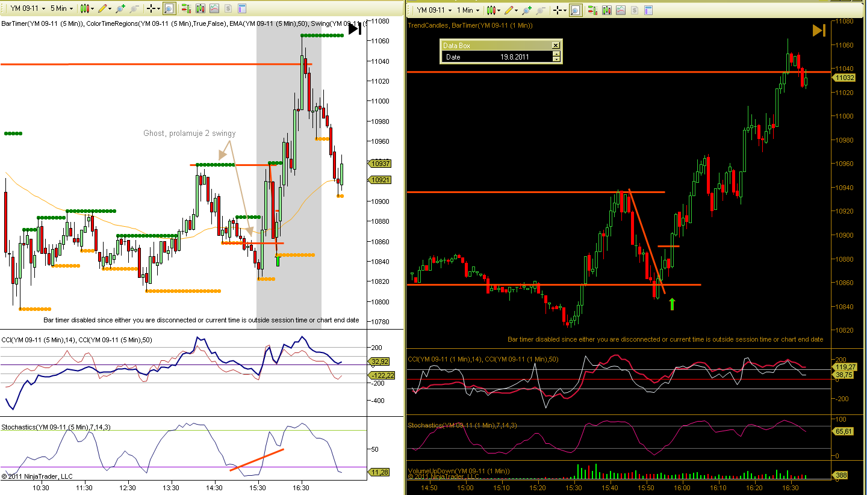Click the -122,22 CCI value marker

point(382,375)
